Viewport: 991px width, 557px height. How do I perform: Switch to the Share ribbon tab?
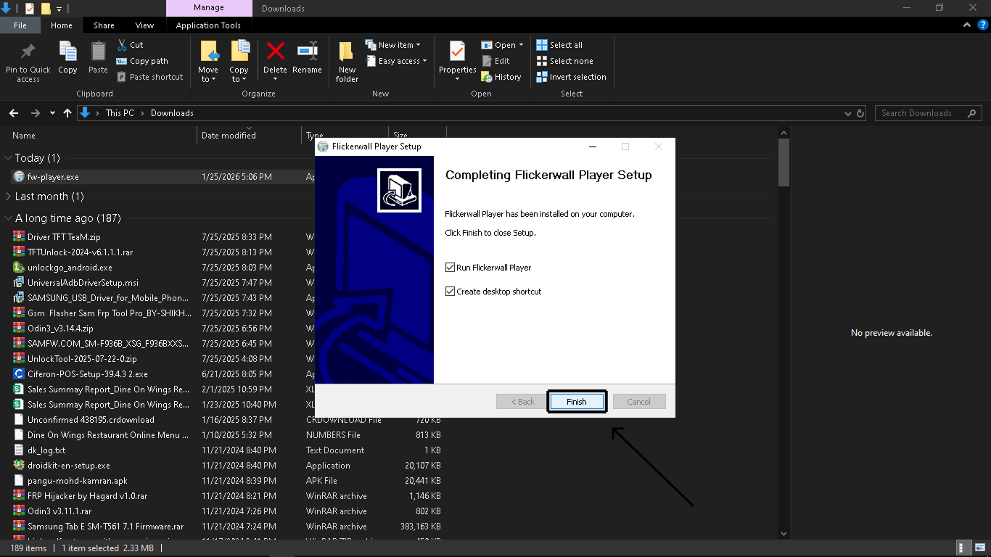[x=104, y=25]
